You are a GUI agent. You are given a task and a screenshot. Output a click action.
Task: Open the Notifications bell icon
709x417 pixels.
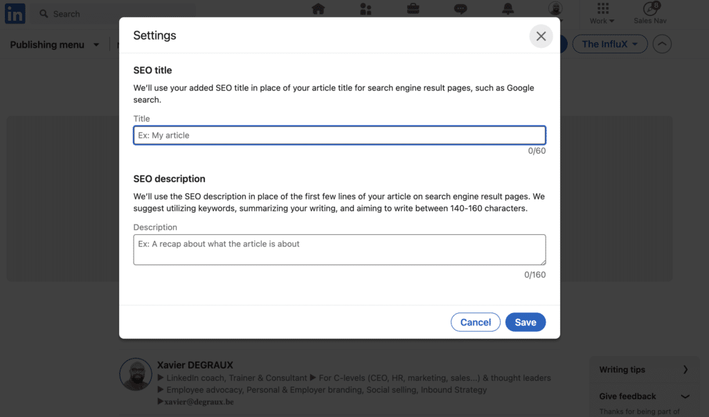(508, 9)
